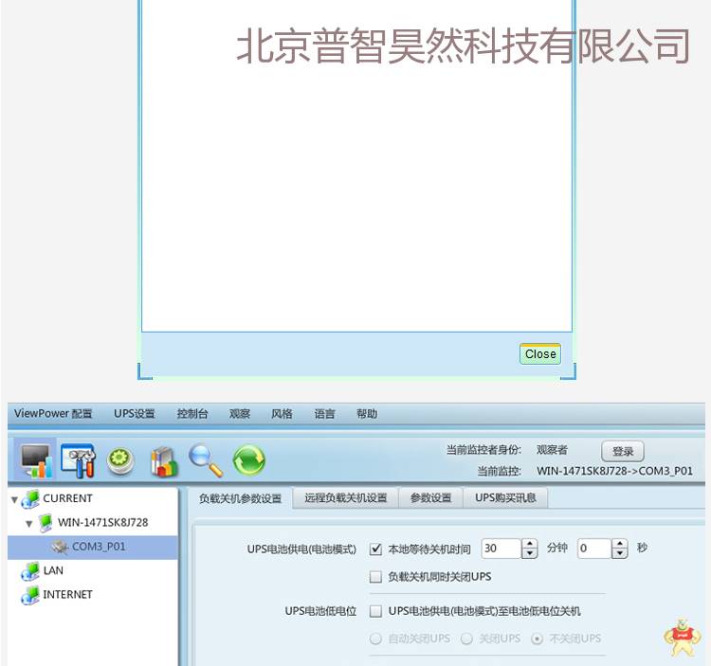Select the 自动关闭UPS radio button
This screenshot has width=711, height=666.
click(x=375, y=639)
